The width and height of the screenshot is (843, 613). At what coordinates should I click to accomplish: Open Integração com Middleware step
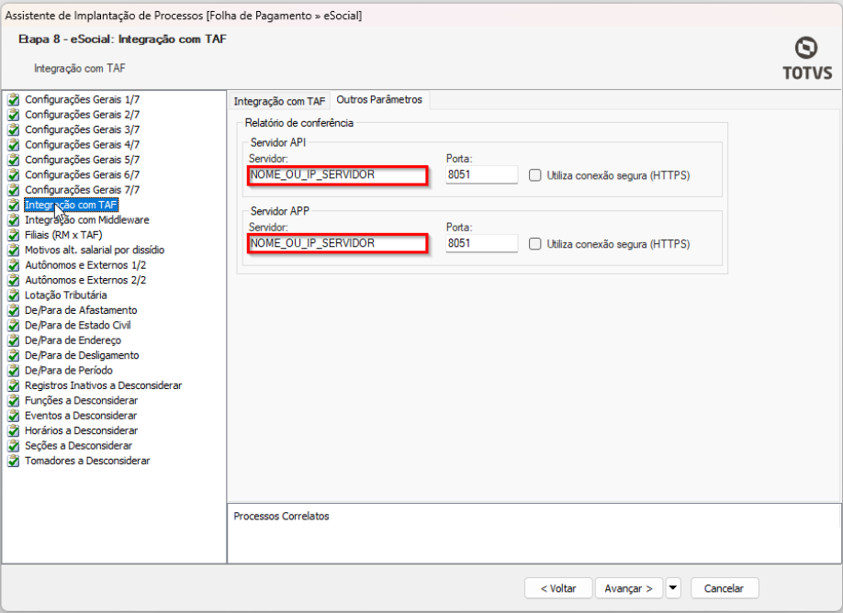click(x=87, y=219)
